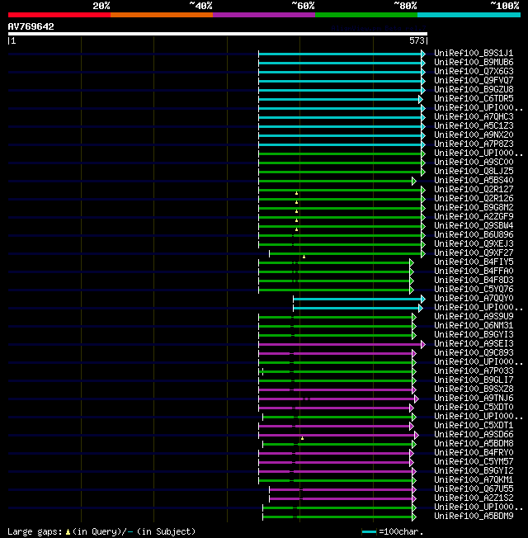Image resolution: width=528 pixels, height=538 pixels.
Task: Choose the UniRef100_A7P033 entry name
Action: tap(474, 370)
